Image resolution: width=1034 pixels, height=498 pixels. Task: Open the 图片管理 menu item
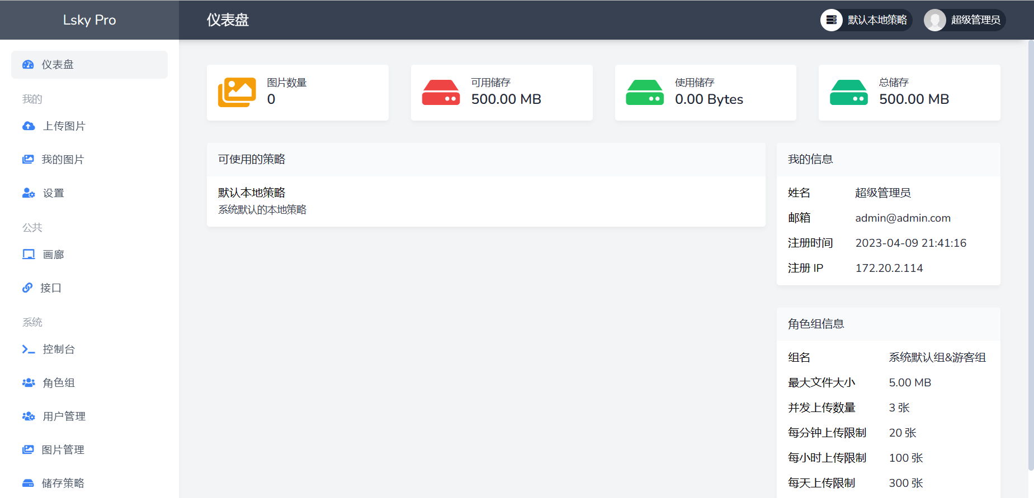63,450
